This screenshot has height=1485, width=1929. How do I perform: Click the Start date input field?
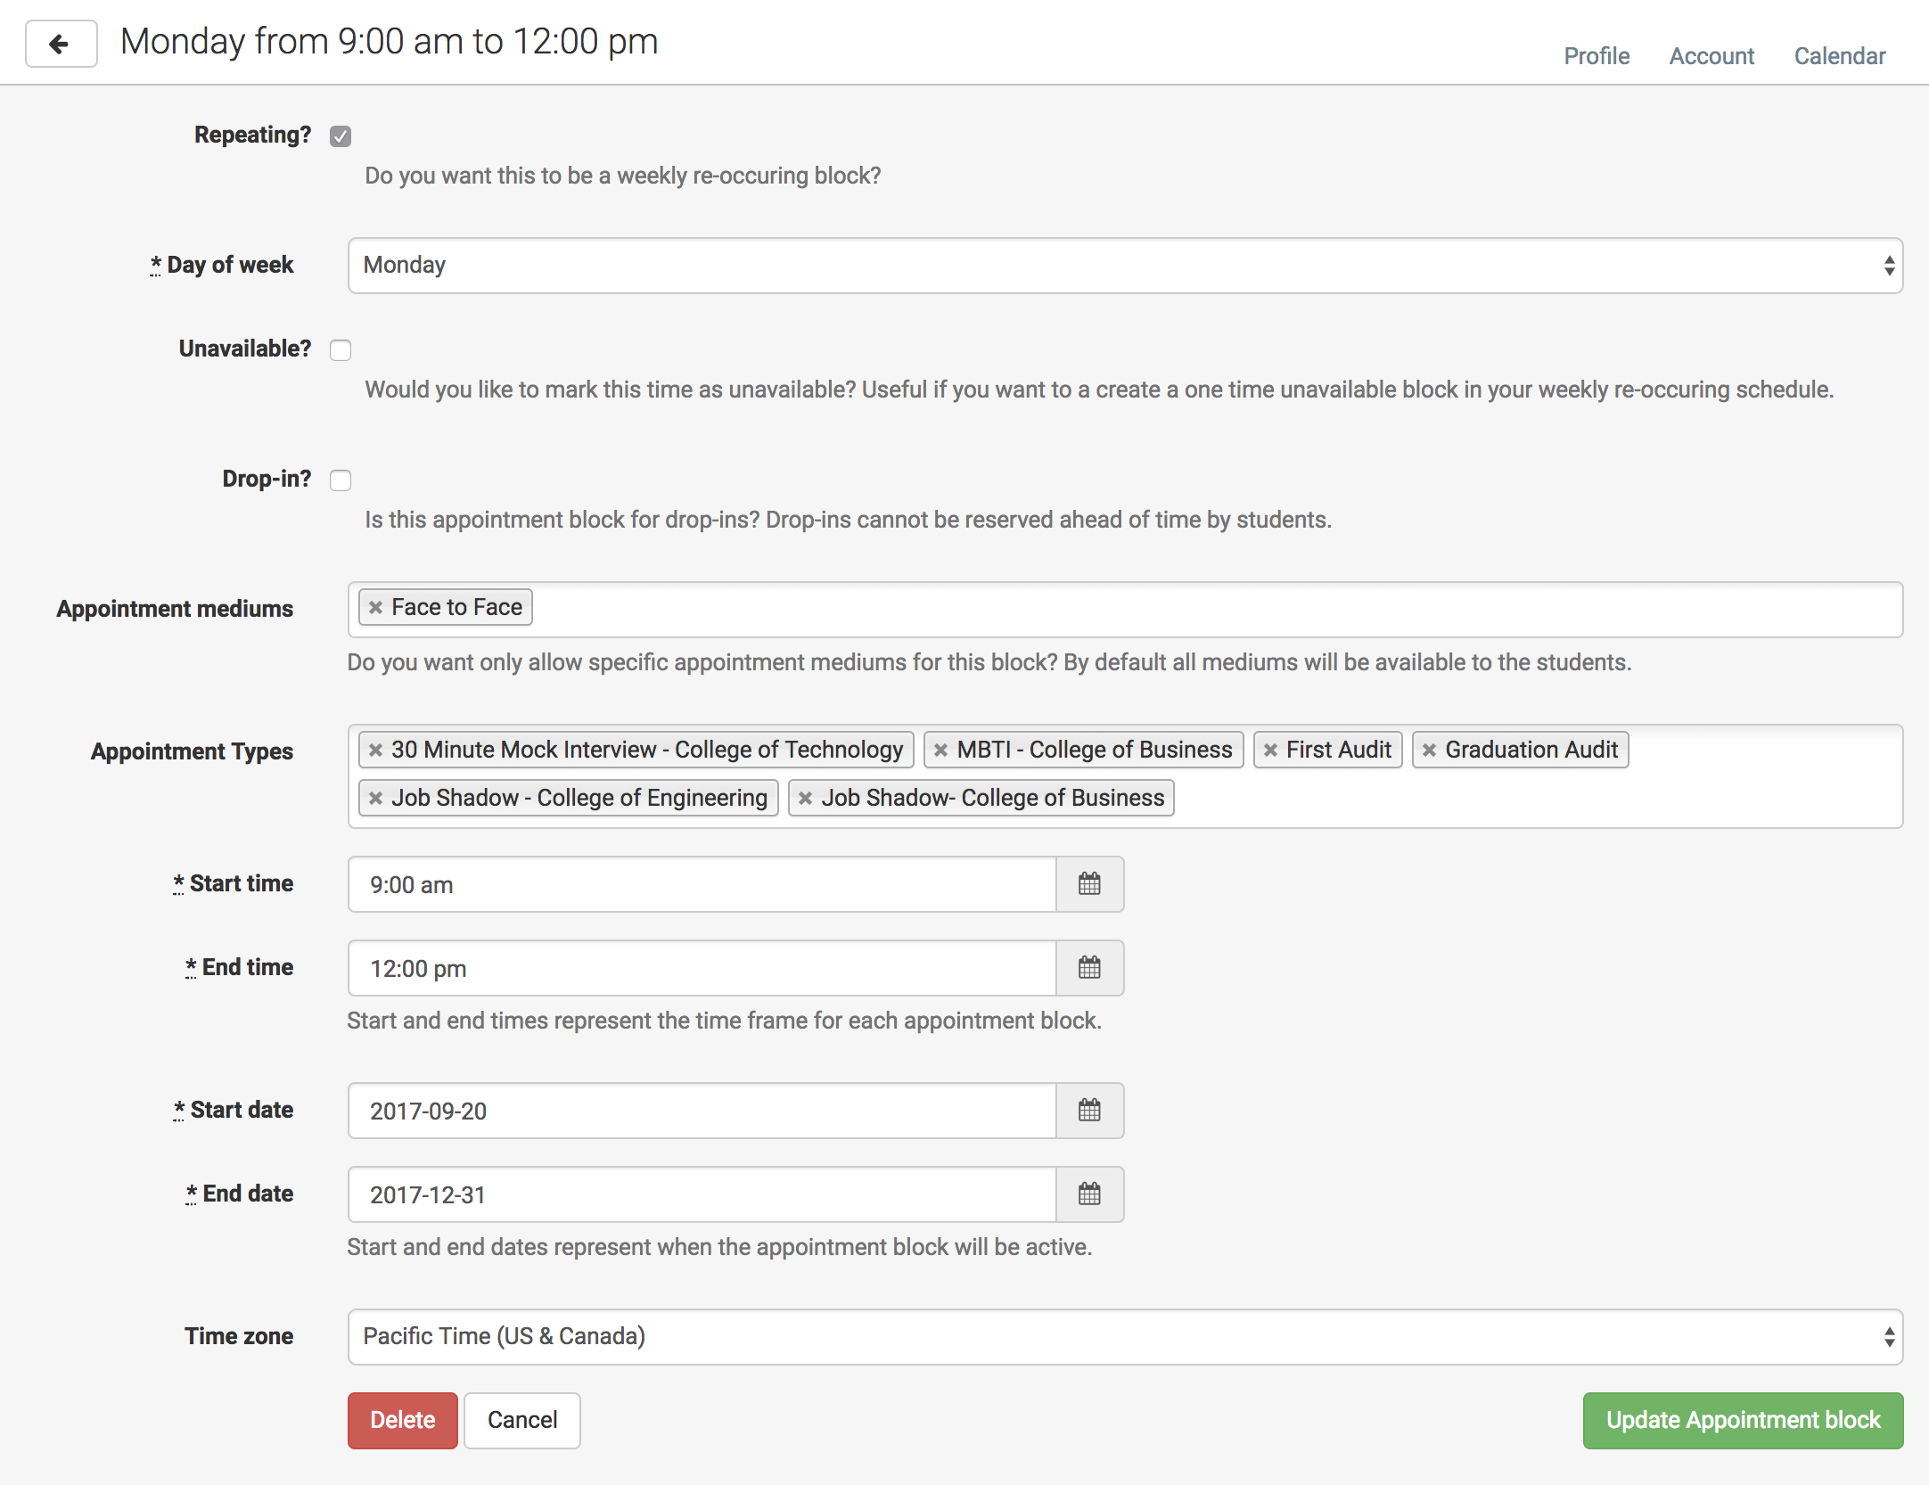pos(700,1111)
